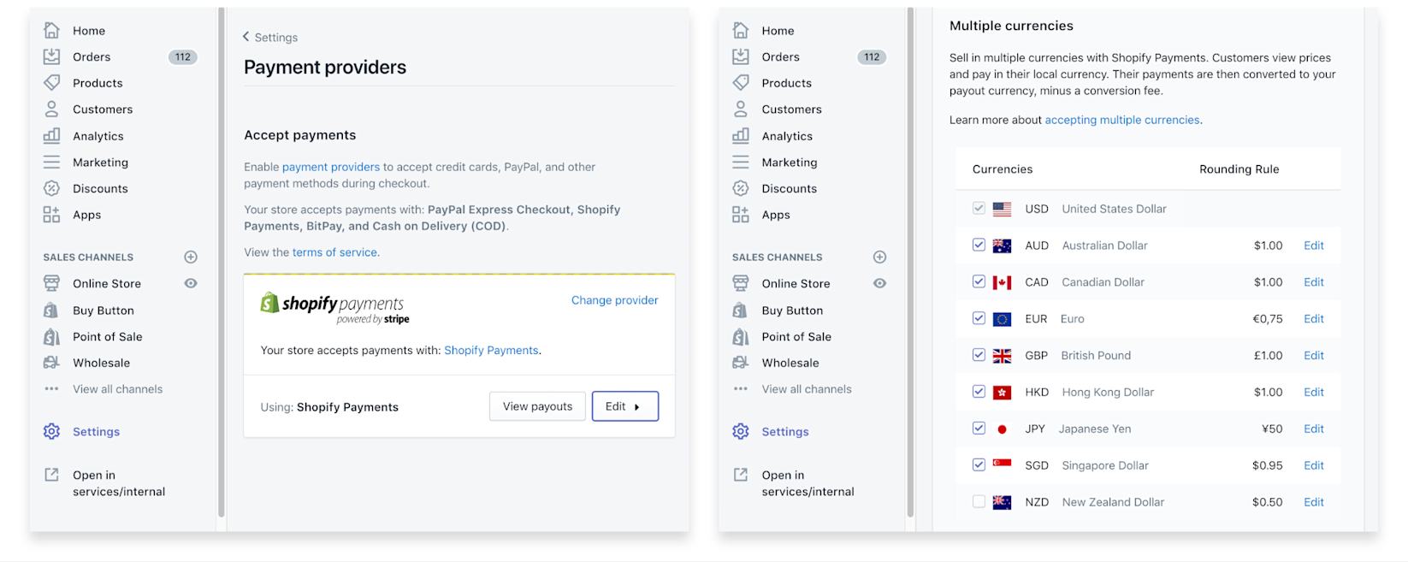The width and height of the screenshot is (1408, 562).
Task: Click Home icon in right panel sidebar
Action: [741, 30]
